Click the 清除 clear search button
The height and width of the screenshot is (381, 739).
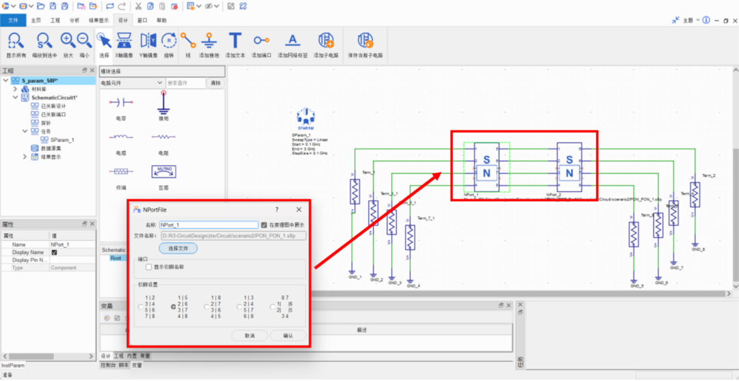tap(216, 83)
